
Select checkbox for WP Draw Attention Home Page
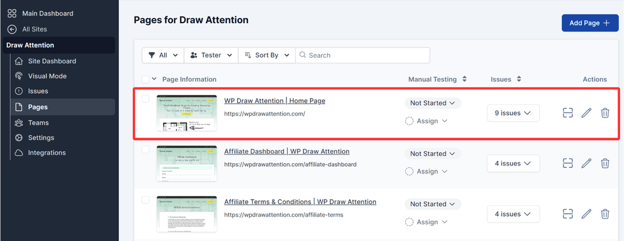tap(146, 99)
